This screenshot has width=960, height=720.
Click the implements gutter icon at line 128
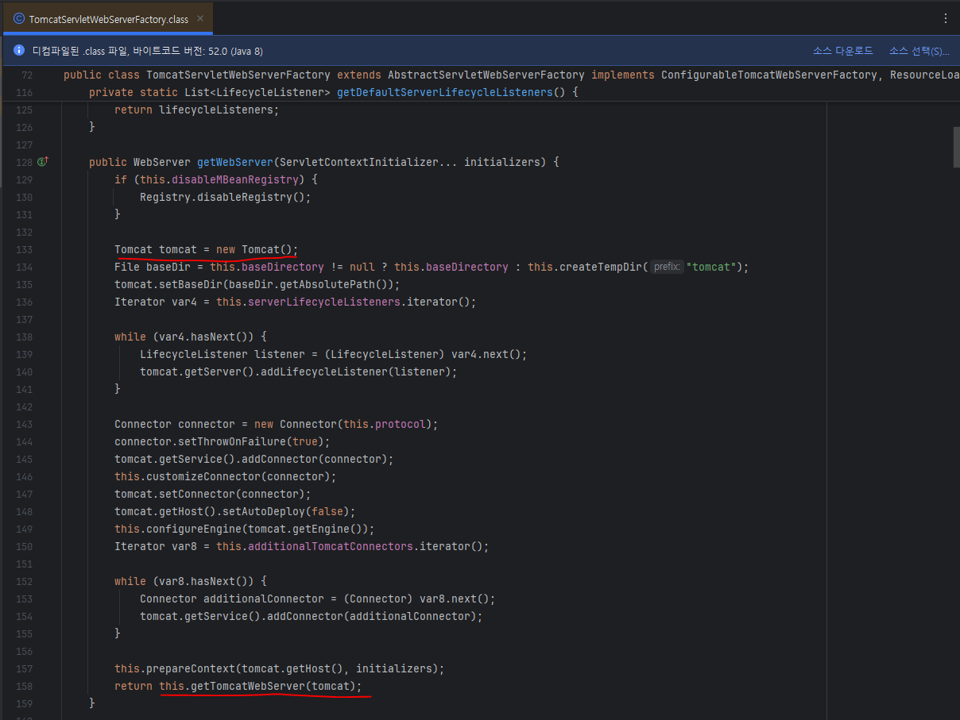click(43, 162)
